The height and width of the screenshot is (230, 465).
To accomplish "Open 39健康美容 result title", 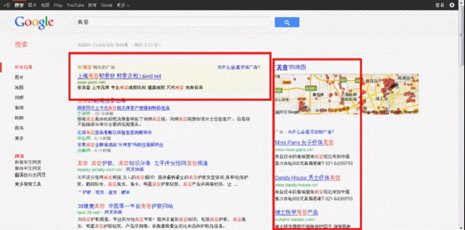I will click(x=125, y=206).
